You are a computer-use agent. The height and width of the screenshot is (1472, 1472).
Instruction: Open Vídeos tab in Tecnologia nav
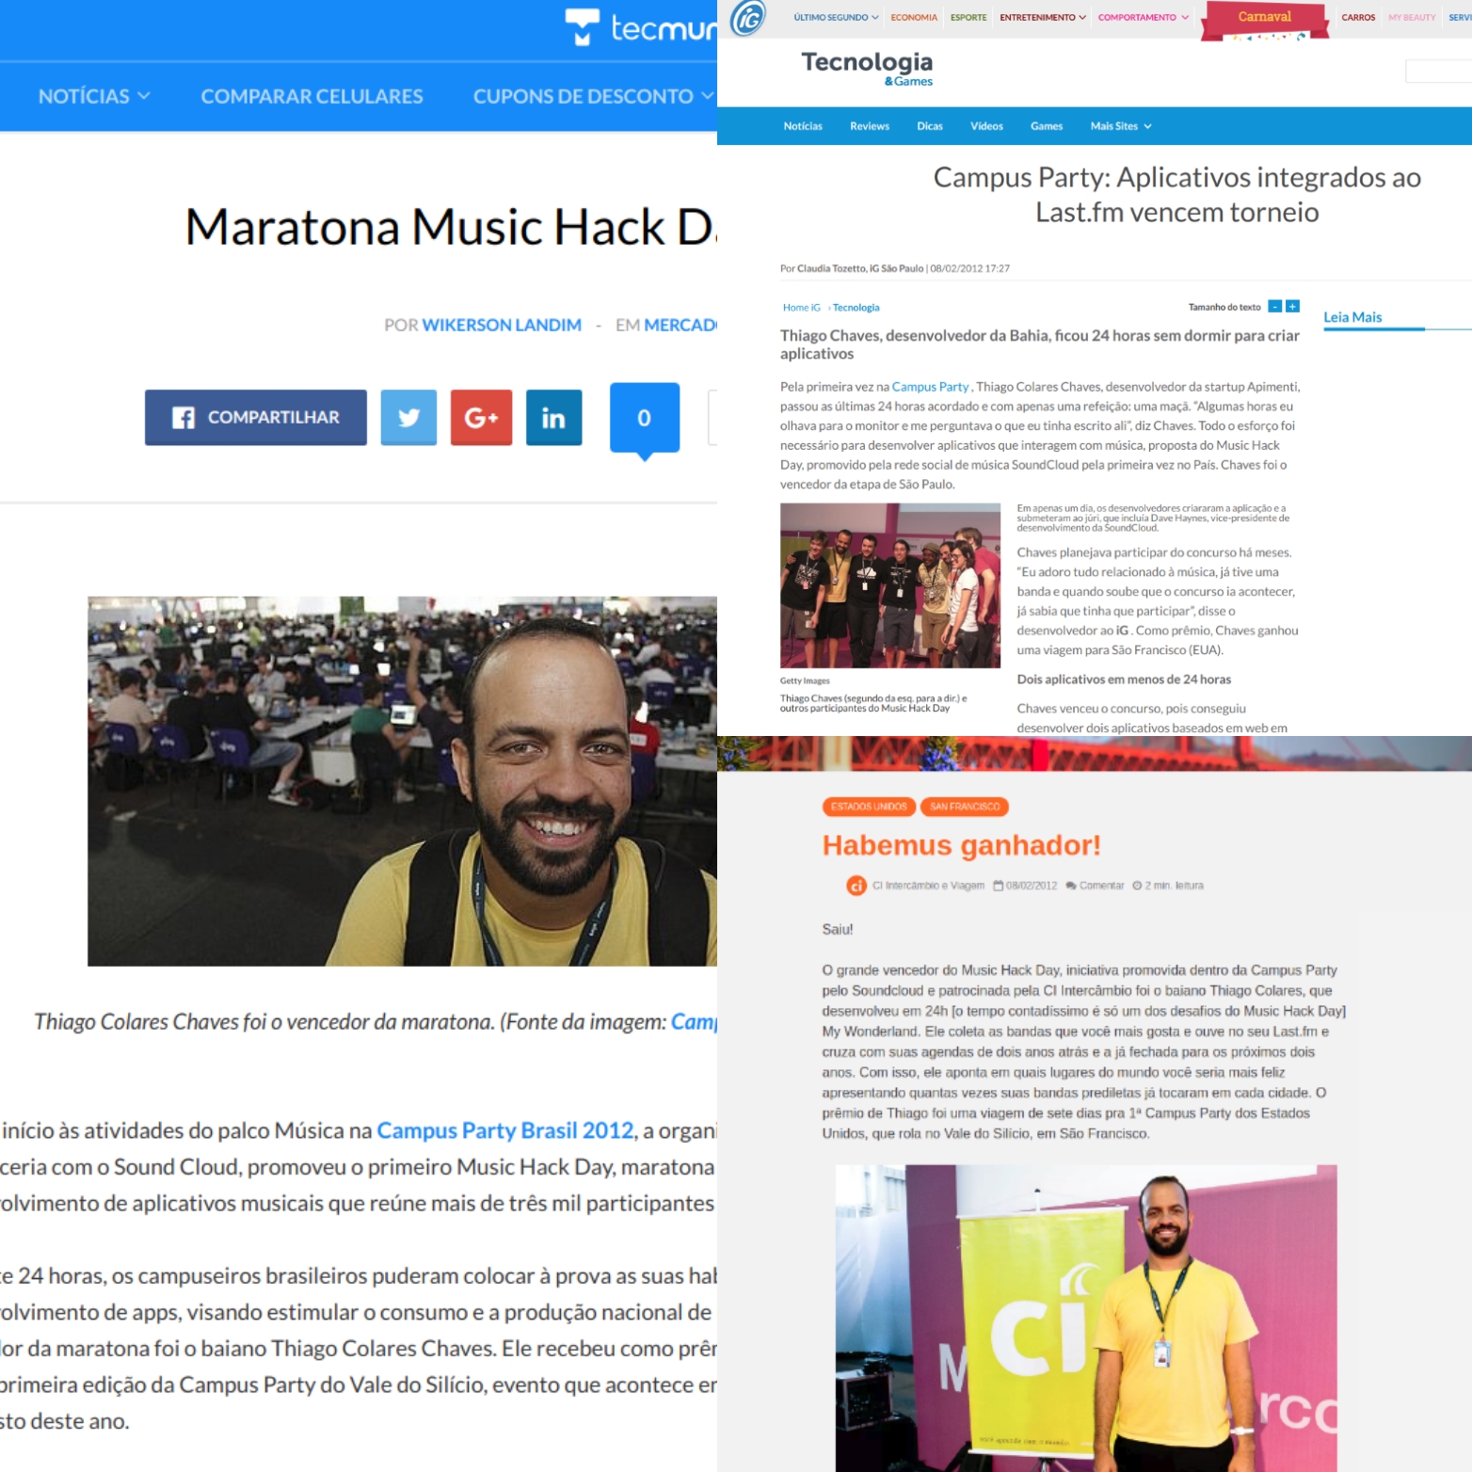click(986, 126)
